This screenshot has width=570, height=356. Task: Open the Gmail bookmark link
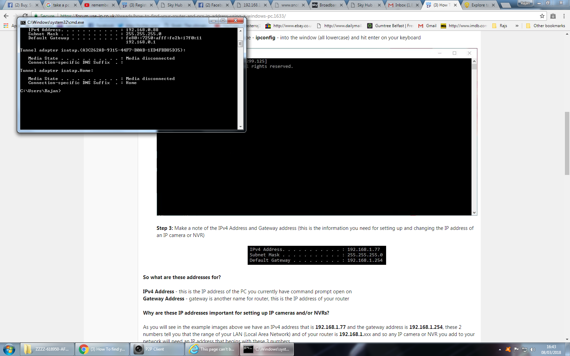(427, 26)
